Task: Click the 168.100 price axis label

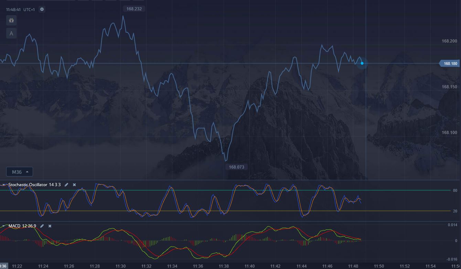Action: (449, 132)
